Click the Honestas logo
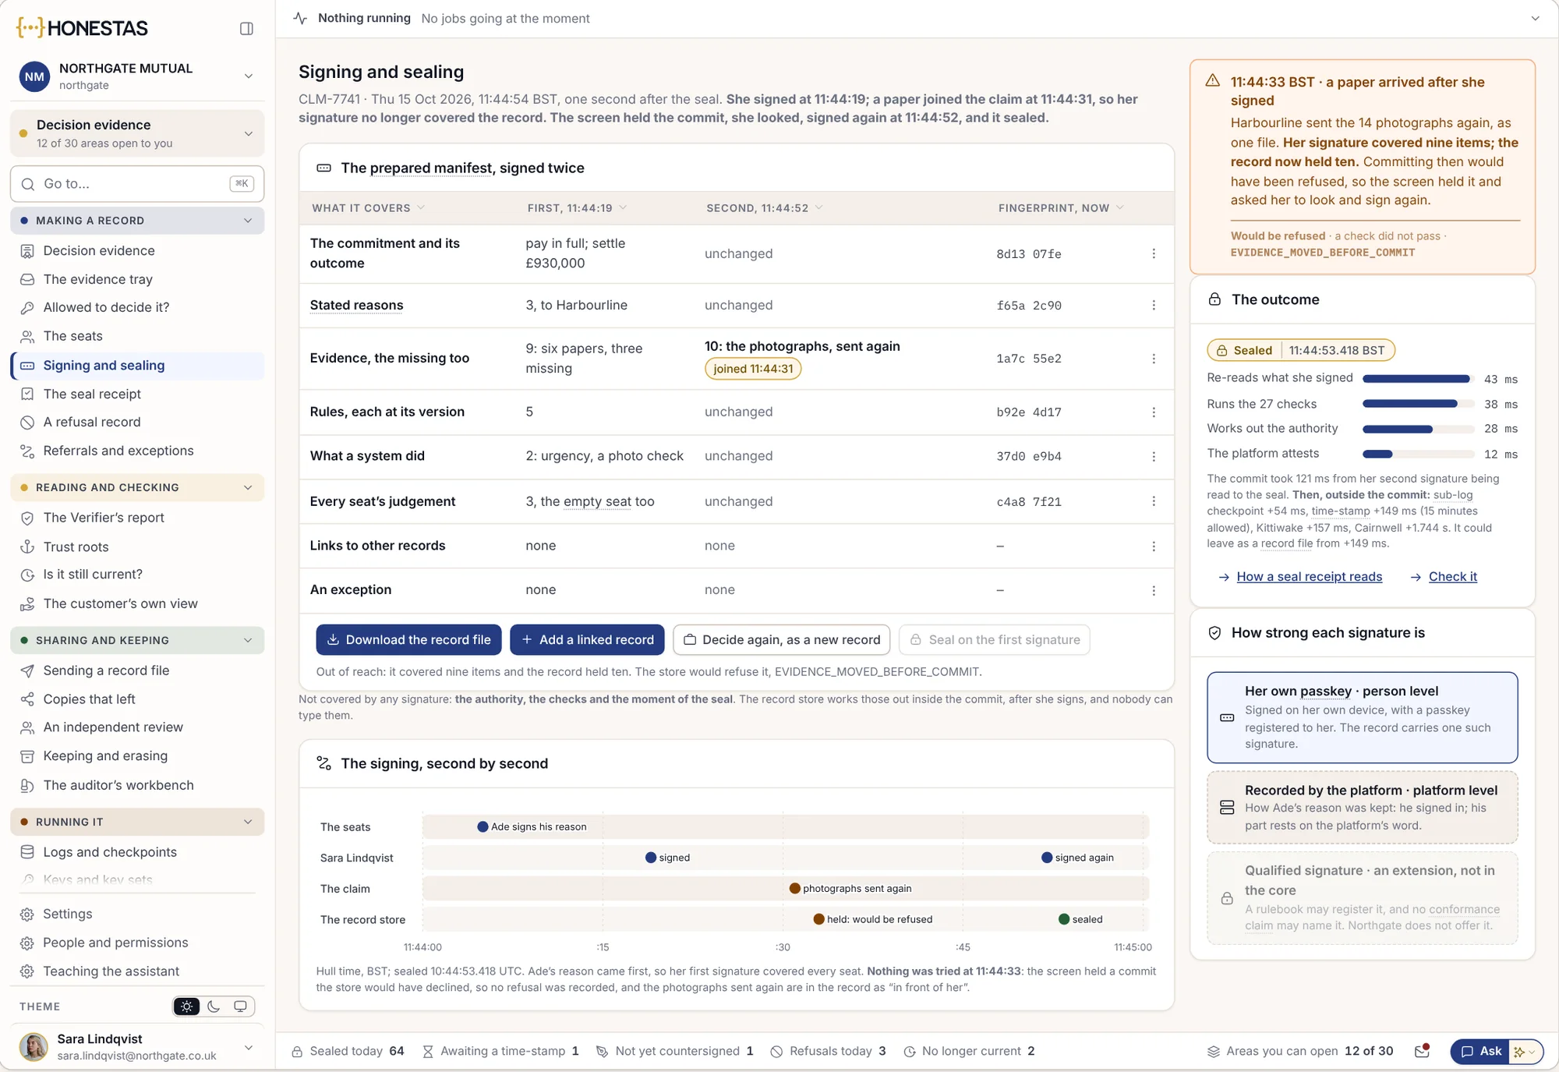The width and height of the screenshot is (1559, 1072). pos(82,28)
